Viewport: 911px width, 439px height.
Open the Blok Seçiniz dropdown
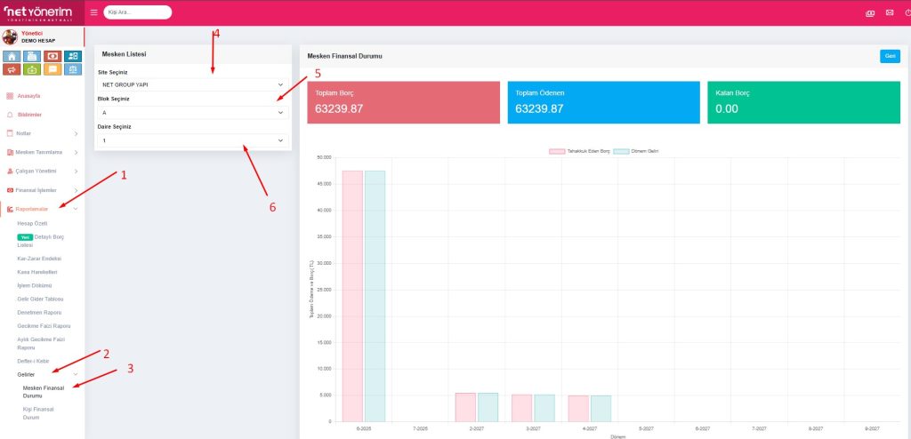pos(192,113)
